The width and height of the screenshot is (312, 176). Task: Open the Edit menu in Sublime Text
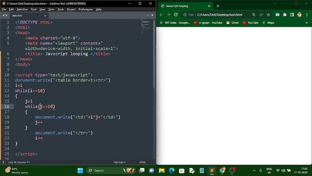(11, 9)
